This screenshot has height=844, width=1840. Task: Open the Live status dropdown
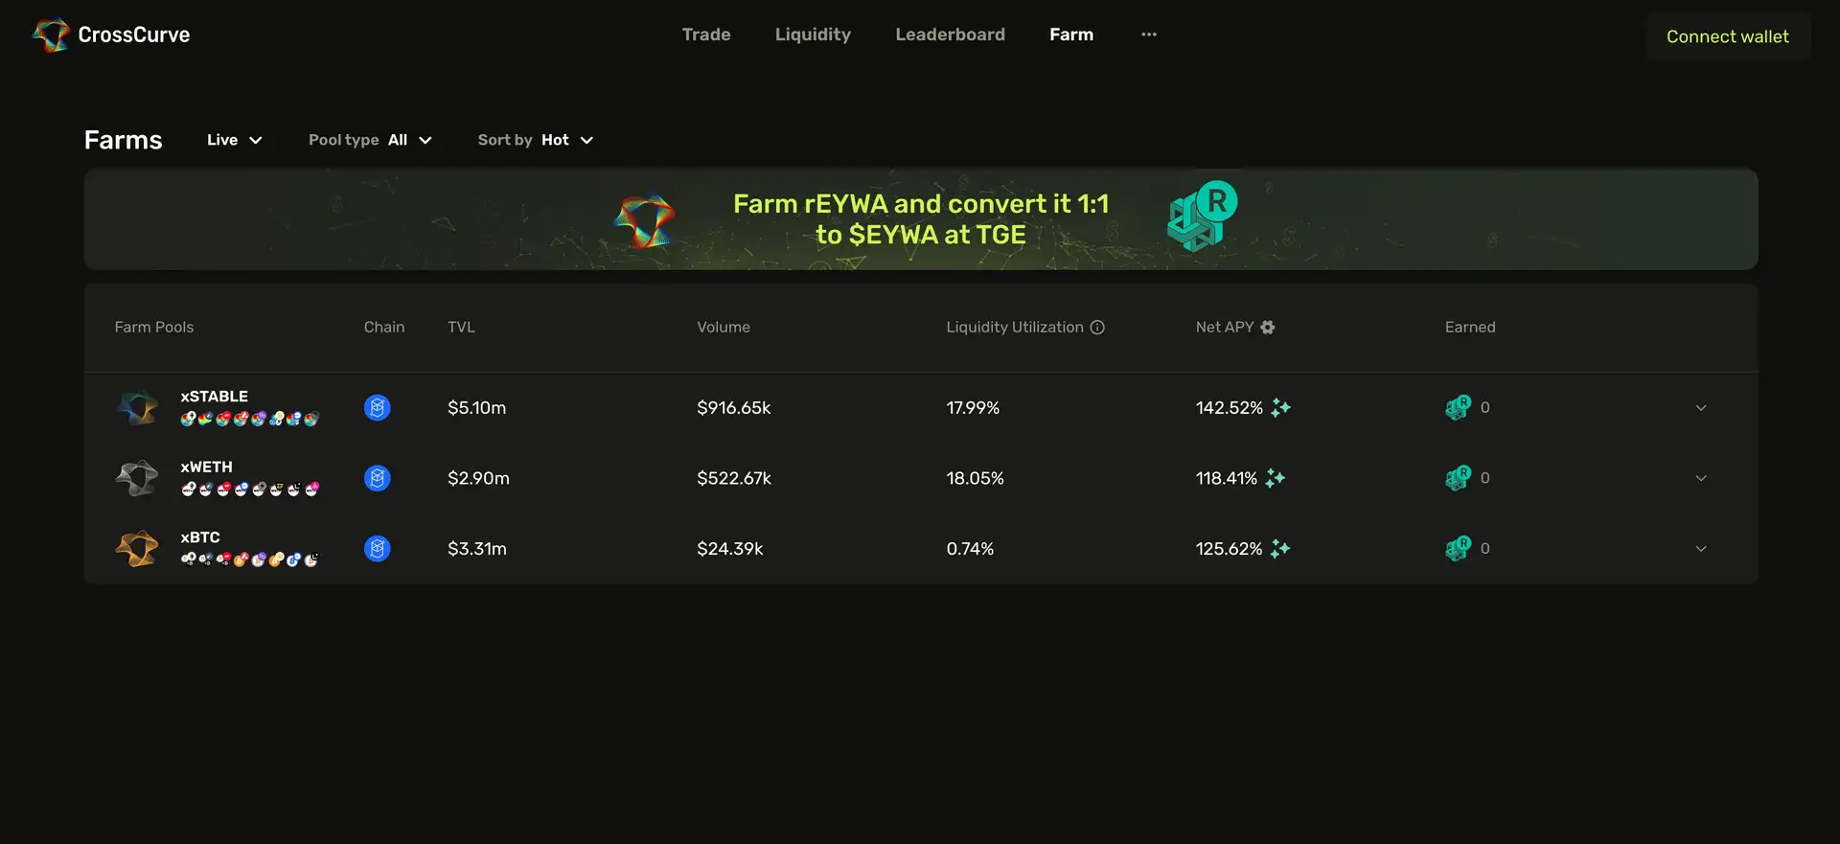pos(235,140)
